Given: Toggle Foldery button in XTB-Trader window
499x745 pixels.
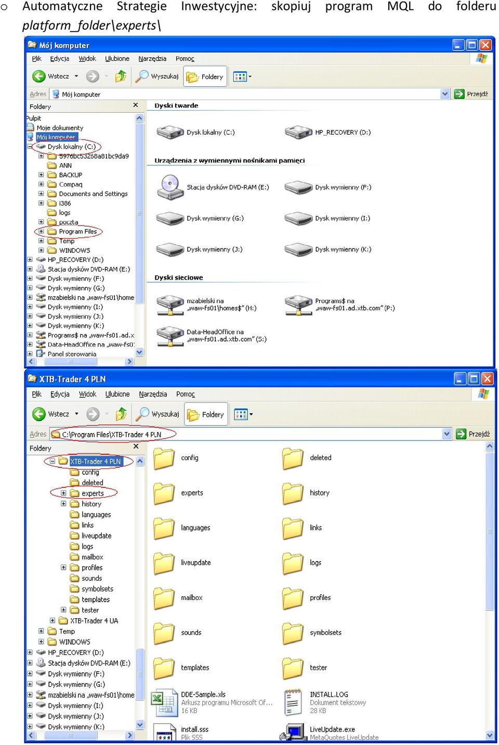Looking at the screenshot, I should click(x=206, y=414).
